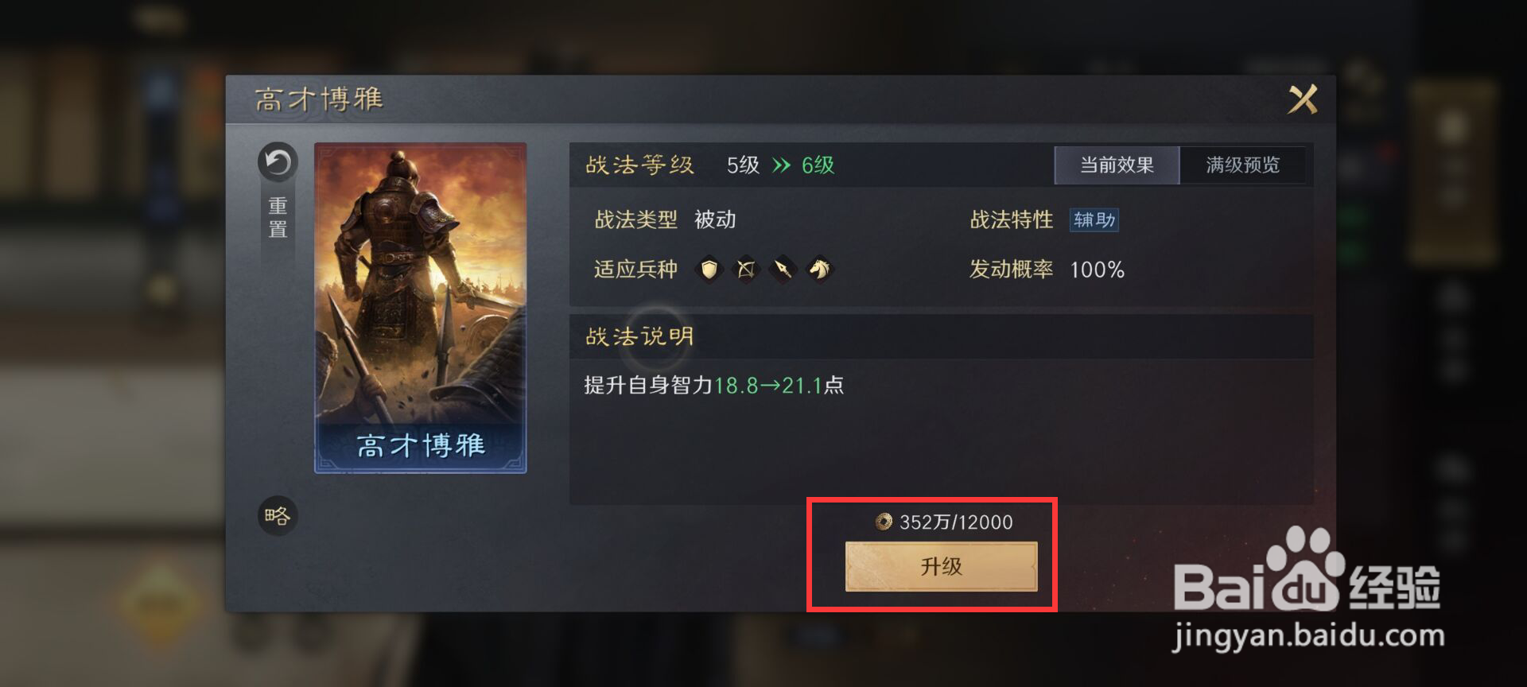Switch to the 满级预览 tab

tap(1242, 165)
